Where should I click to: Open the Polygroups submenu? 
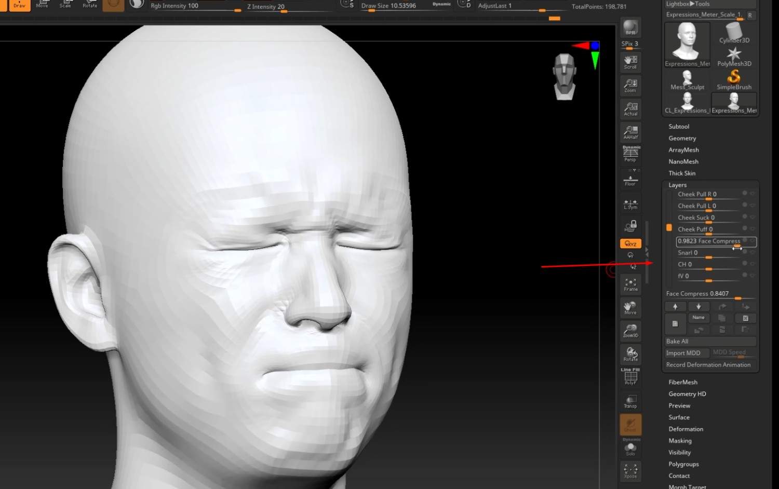coord(684,464)
